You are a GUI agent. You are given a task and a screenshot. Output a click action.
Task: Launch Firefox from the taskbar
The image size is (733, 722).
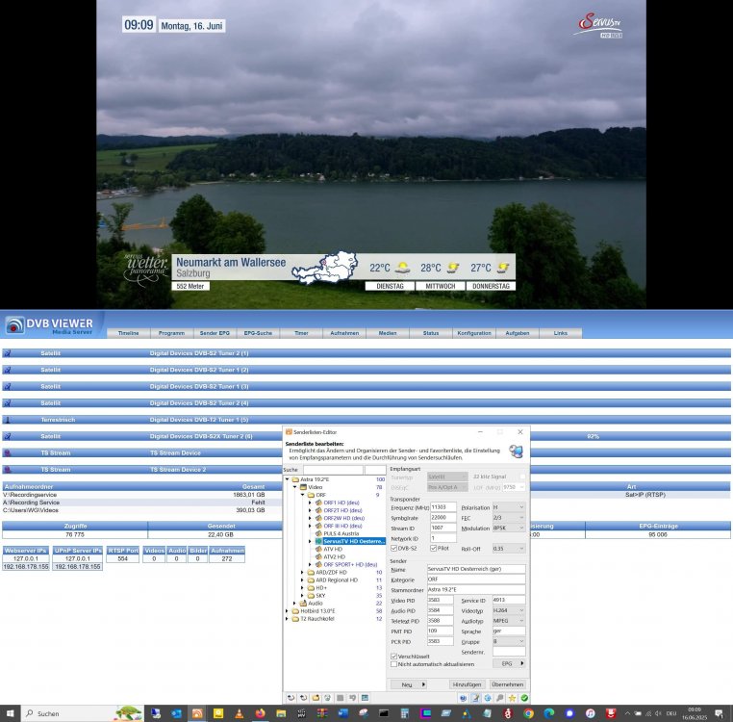pyautogui.click(x=260, y=713)
